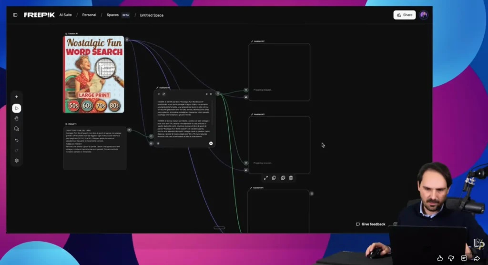Image resolution: width=488 pixels, height=265 pixels.
Task: Click the Assistant #5 node label
Action: point(163,88)
